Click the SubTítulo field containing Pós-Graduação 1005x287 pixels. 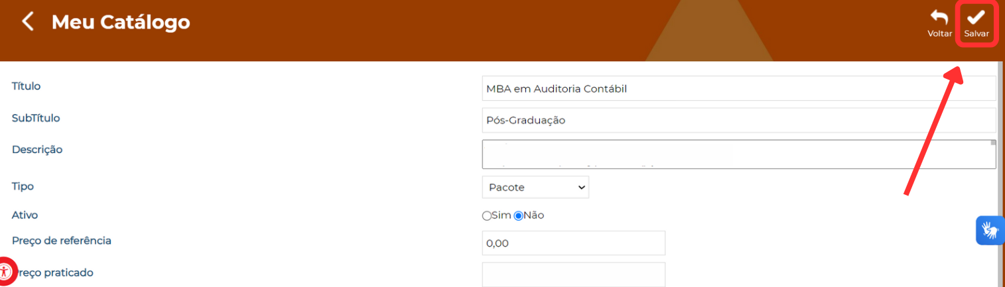[x=739, y=120]
